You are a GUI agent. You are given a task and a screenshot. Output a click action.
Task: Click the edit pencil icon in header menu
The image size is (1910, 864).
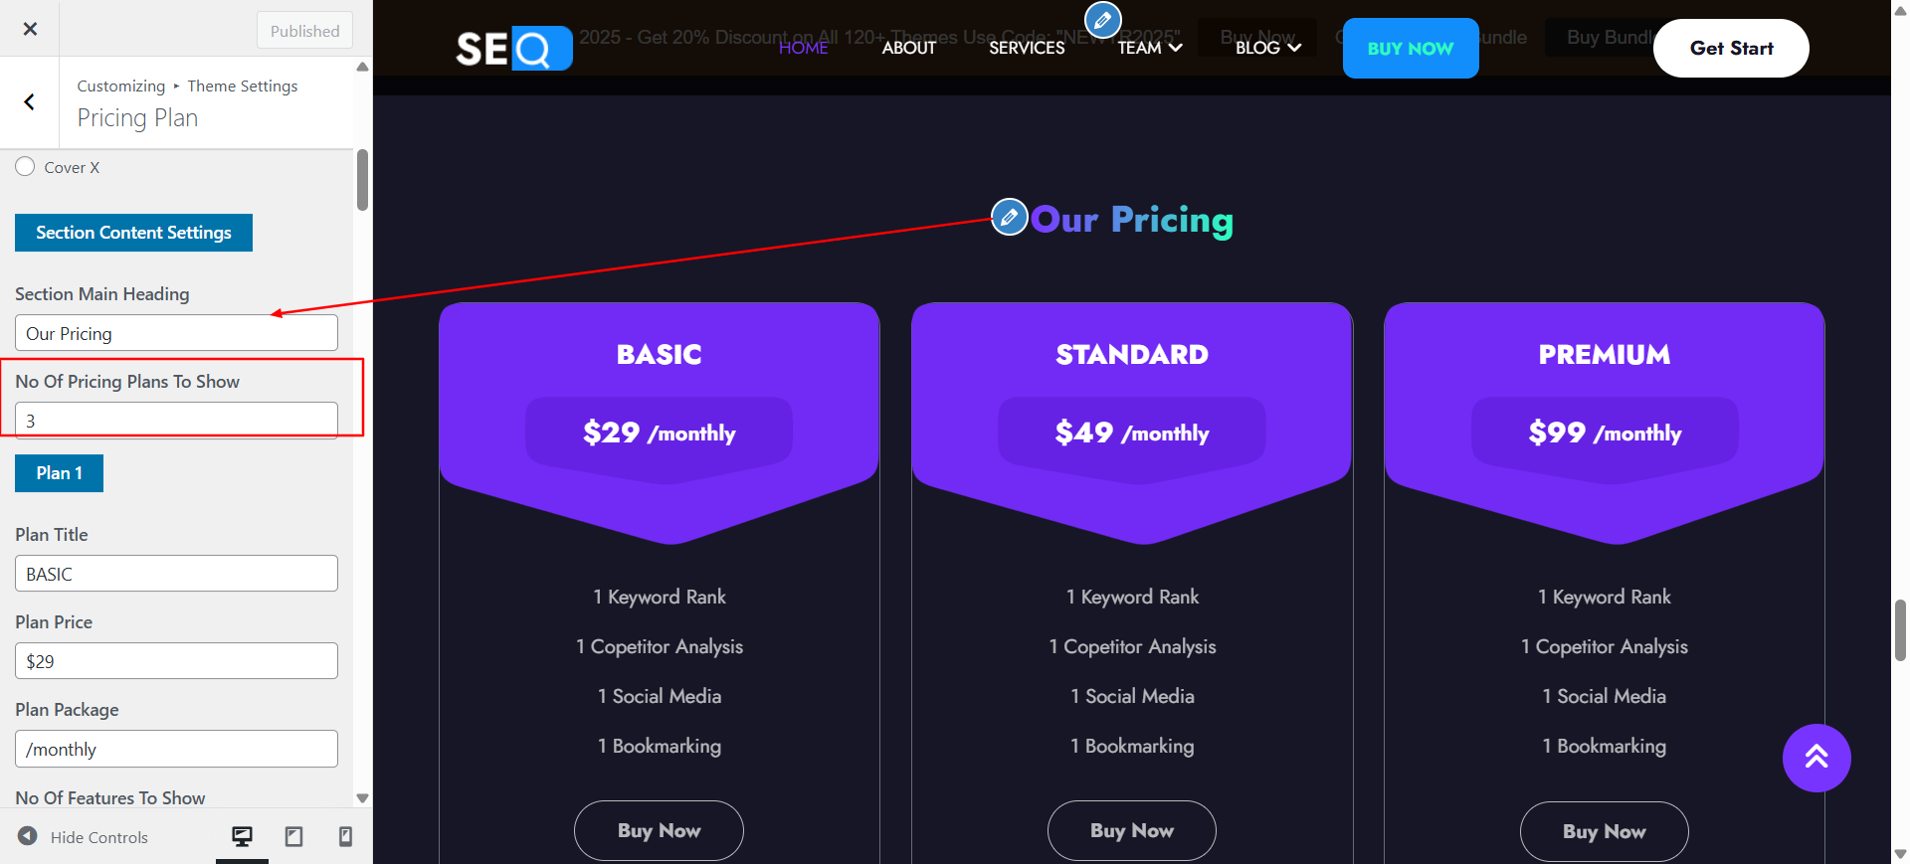[x=1102, y=19]
